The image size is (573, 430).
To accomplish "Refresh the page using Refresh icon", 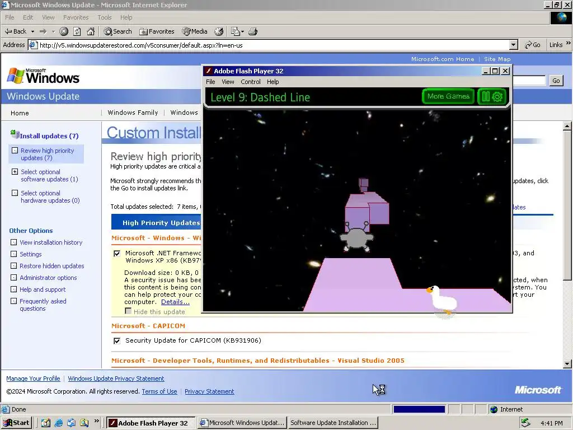I will click(x=77, y=31).
